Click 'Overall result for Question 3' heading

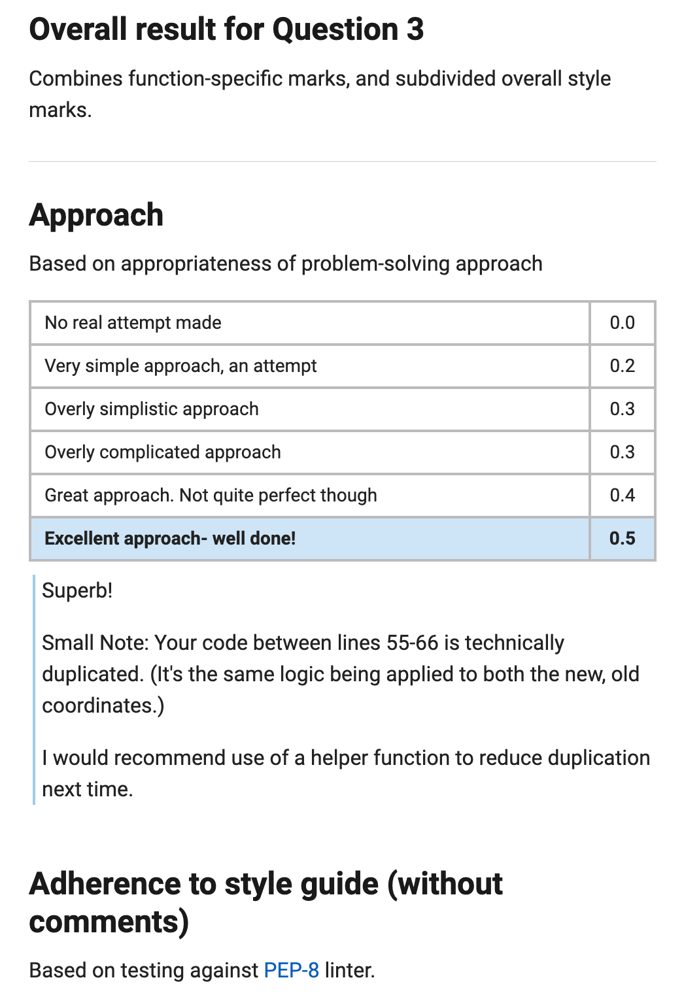point(227,29)
